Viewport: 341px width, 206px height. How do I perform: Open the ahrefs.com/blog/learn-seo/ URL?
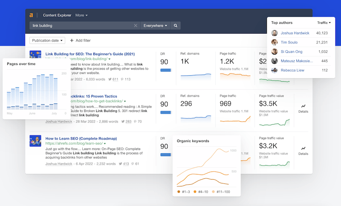click(74, 143)
